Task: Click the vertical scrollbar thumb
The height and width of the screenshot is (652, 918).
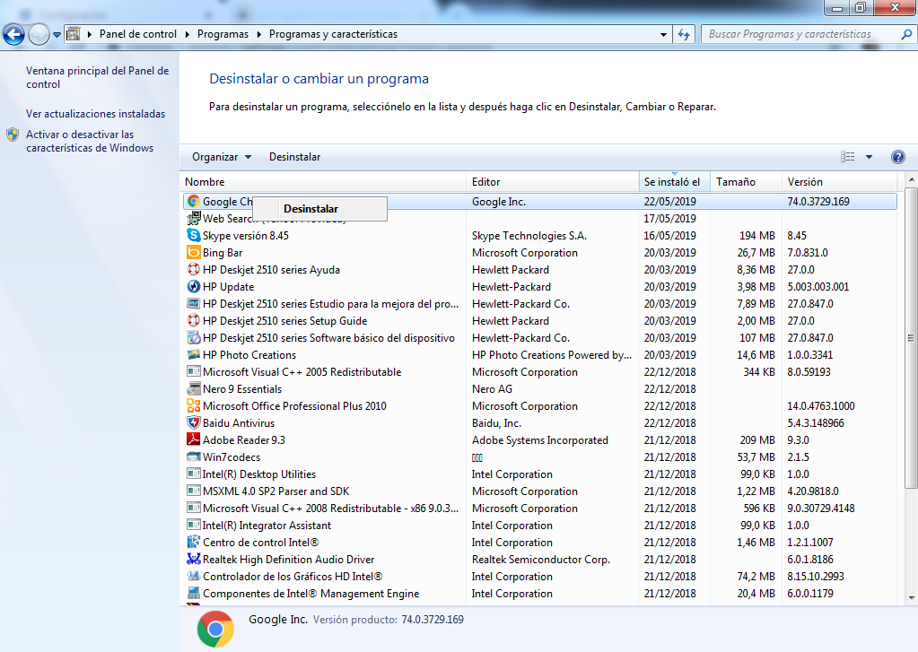Action: point(911,338)
